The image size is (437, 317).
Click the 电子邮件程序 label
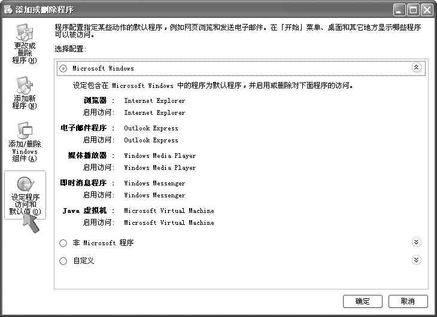84,128
